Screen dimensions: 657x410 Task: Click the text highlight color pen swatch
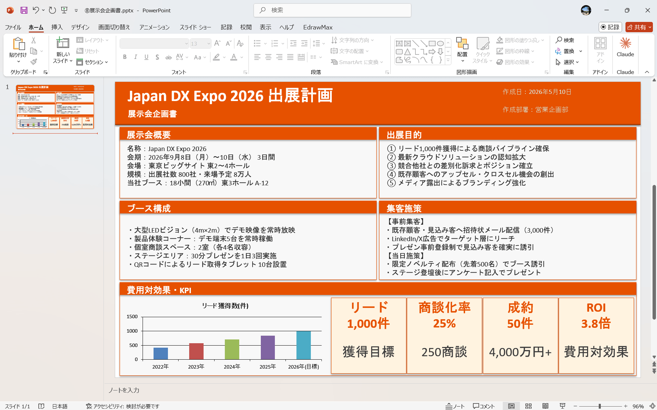click(216, 57)
